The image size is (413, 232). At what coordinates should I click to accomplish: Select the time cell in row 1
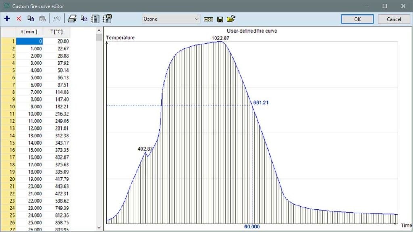29,41
